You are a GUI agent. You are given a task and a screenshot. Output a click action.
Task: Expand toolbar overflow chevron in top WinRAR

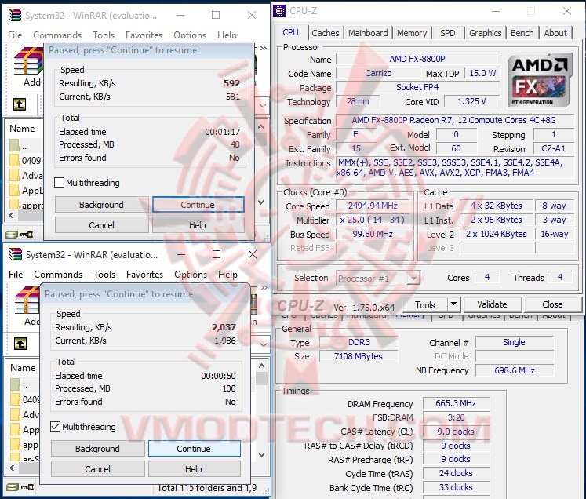[264, 48]
